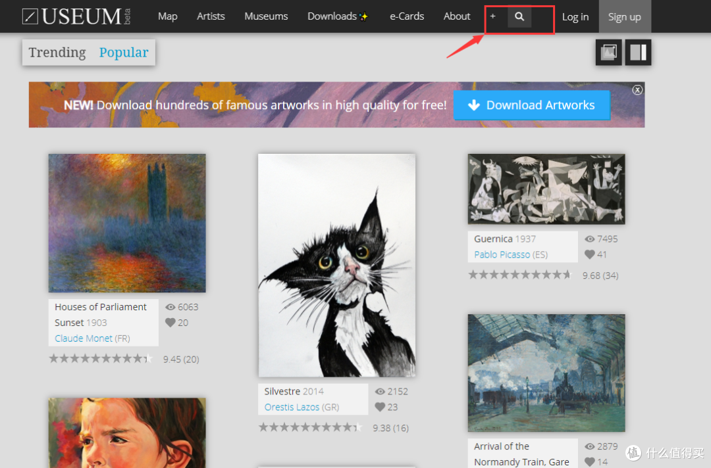Open the About page
The height and width of the screenshot is (468, 711).
pyautogui.click(x=457, y=16)
